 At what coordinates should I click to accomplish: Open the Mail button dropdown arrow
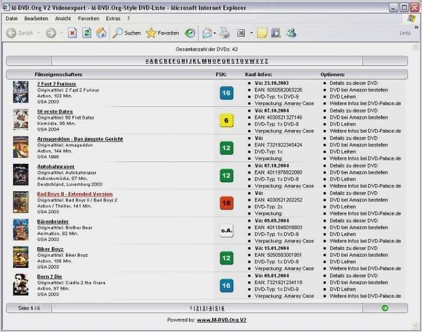coord(215,33)
